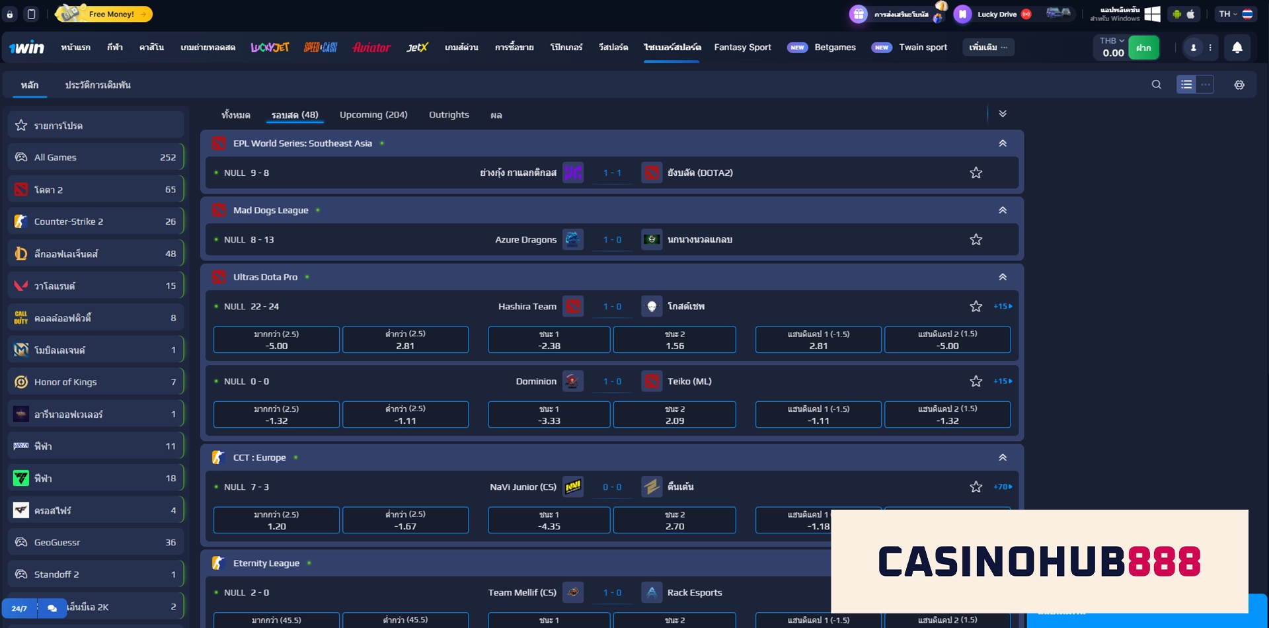Screen dimensions: 1269x628
Task: Click the green ฝาก deposit button
Action: coord(1144,48)
